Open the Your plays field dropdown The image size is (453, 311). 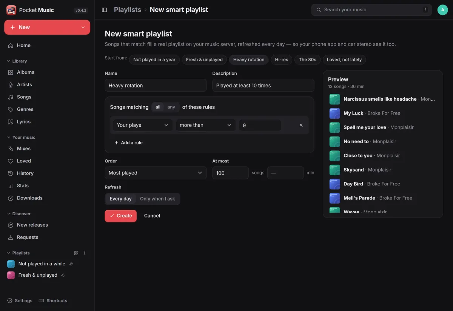[x=143, y=125]
